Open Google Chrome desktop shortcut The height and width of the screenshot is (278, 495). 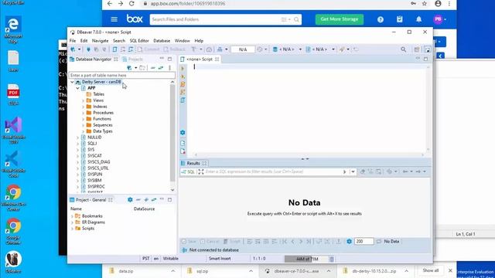pyautogui.click(x=13, y=232)
